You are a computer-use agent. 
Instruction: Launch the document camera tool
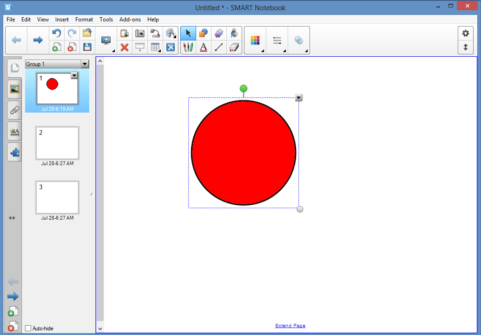pos(155,33)
